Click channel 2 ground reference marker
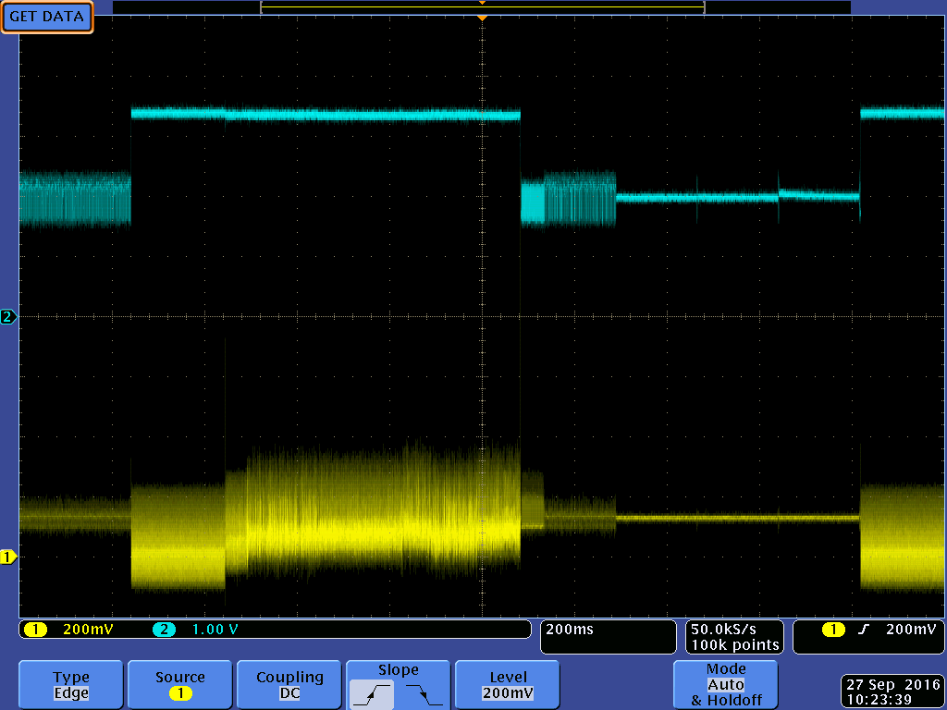This screenshot has height=710, width=947. pyautogui.click(x=8, y=316)
